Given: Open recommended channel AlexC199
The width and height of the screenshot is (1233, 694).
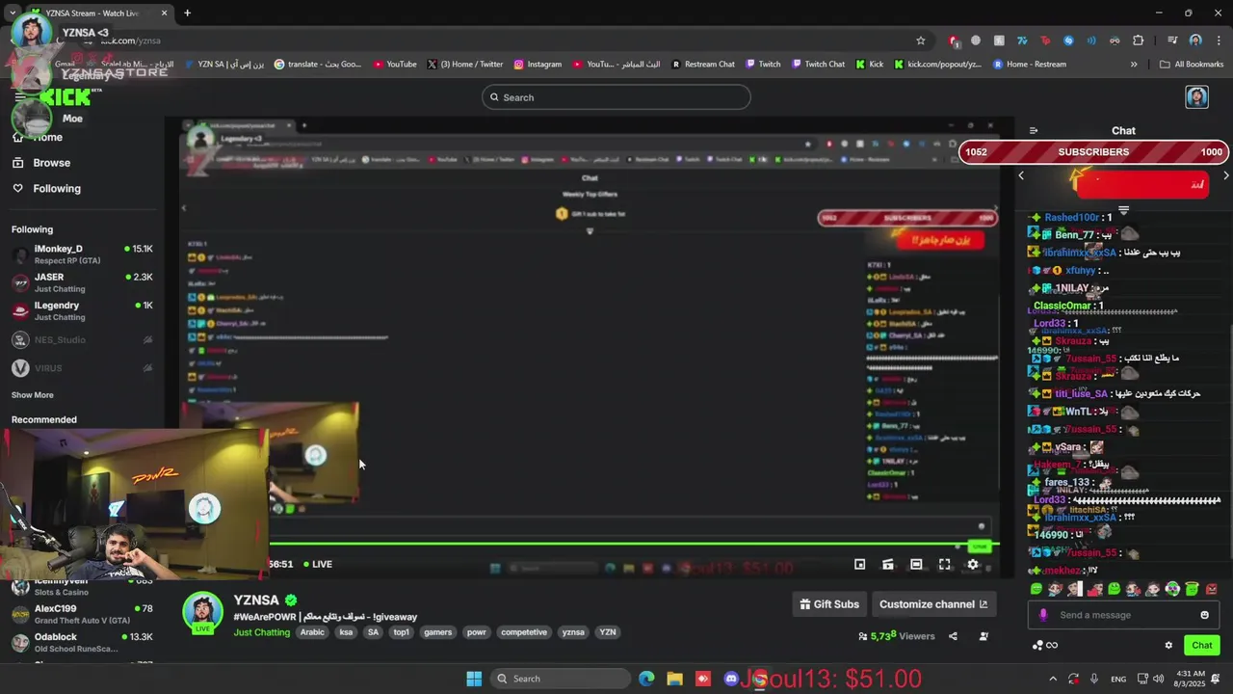Looking at the screenshot, I should 82,614.
